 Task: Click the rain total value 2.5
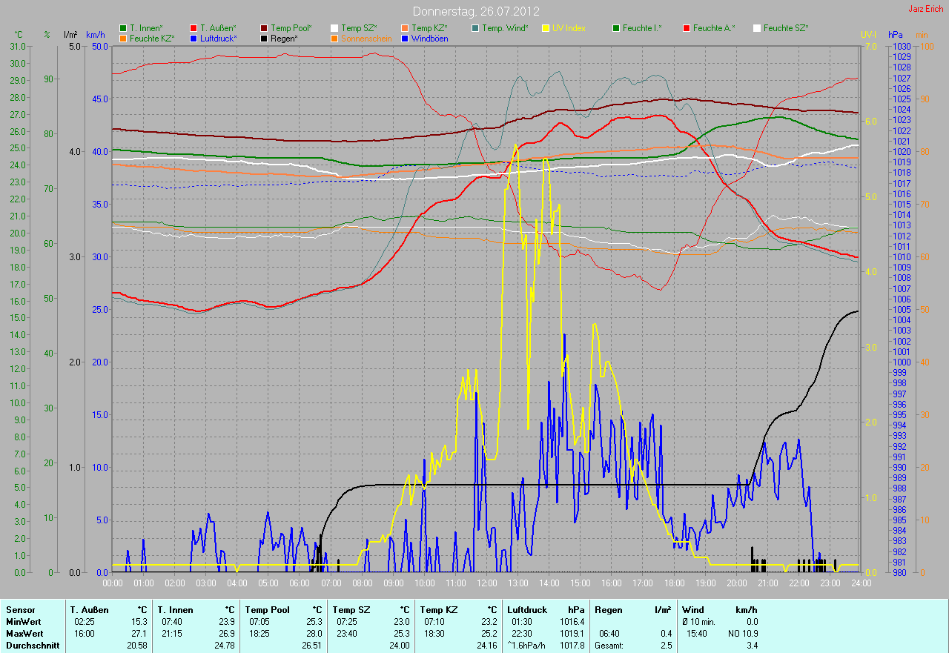(x=666, y=646)
